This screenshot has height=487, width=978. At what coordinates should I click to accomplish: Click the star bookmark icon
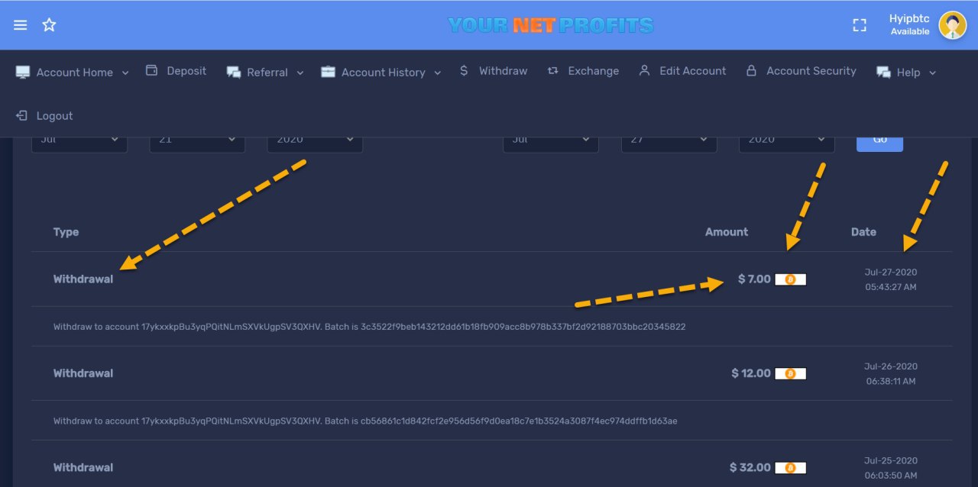[49, 25]
